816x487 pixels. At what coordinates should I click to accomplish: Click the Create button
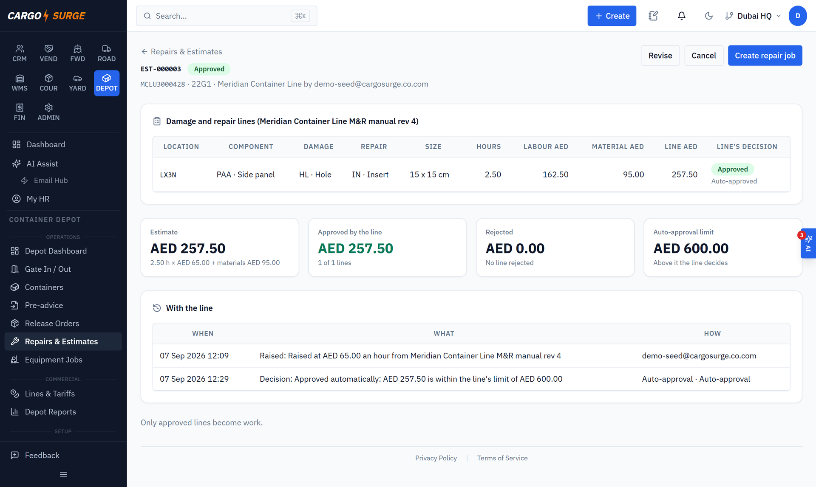[x=612, y=16]
